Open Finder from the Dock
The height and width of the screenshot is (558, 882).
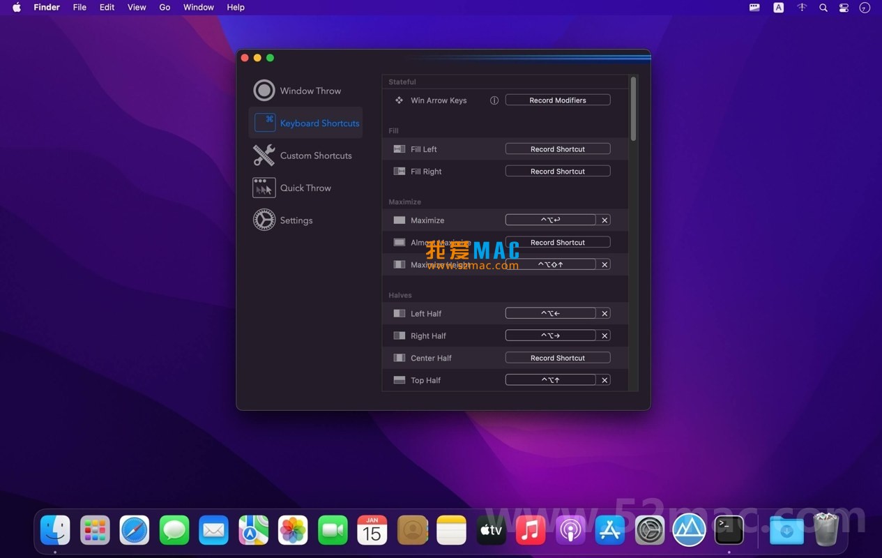click(55, 530)
